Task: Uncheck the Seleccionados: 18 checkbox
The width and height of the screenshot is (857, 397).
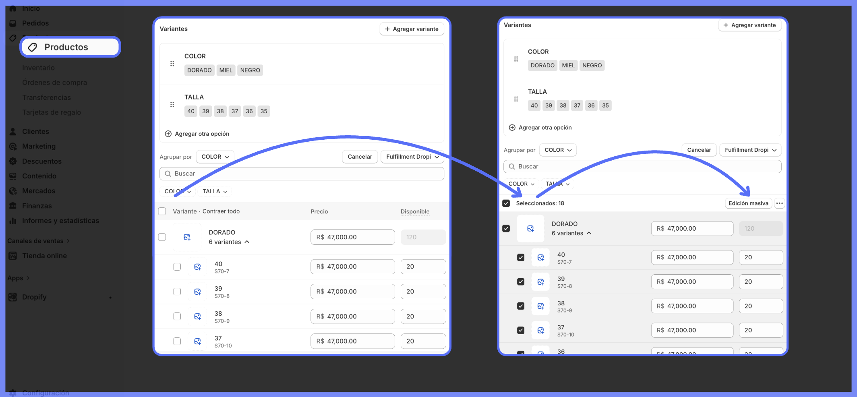Action: click(x=506, y=203)
